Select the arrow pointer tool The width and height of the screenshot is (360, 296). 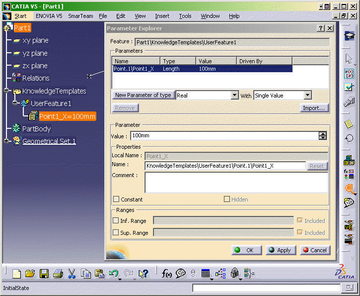[349, 59]
